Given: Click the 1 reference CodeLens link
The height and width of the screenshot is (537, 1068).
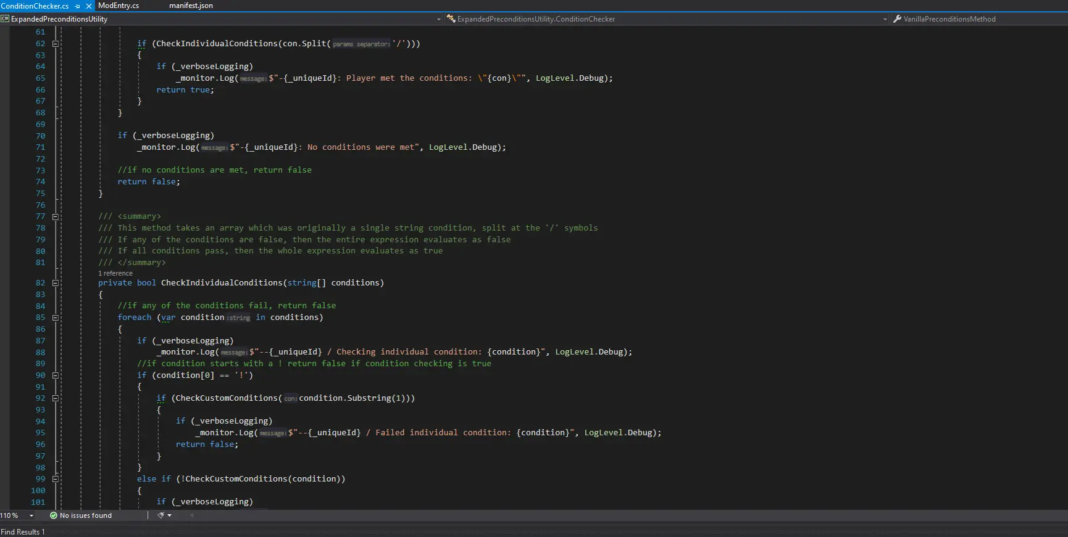Looking at the screenshot, I should click(115, 273).
